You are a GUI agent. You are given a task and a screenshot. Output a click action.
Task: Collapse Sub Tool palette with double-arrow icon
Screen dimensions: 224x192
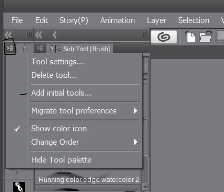[x=39, y=35]
